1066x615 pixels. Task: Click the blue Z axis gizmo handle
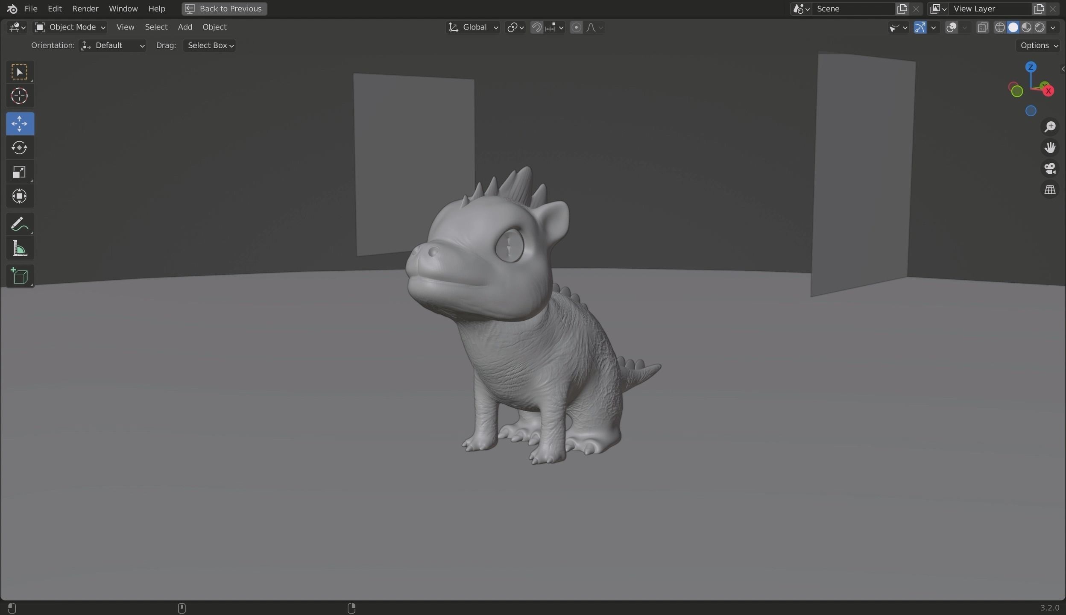pos(1031,67)
